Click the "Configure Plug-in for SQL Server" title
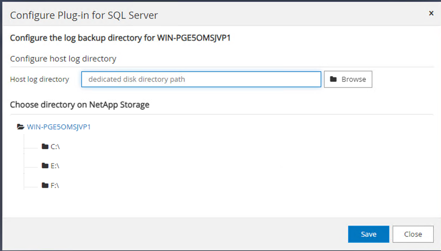Screen dimensions: 441x251 (x=84, y=15)
